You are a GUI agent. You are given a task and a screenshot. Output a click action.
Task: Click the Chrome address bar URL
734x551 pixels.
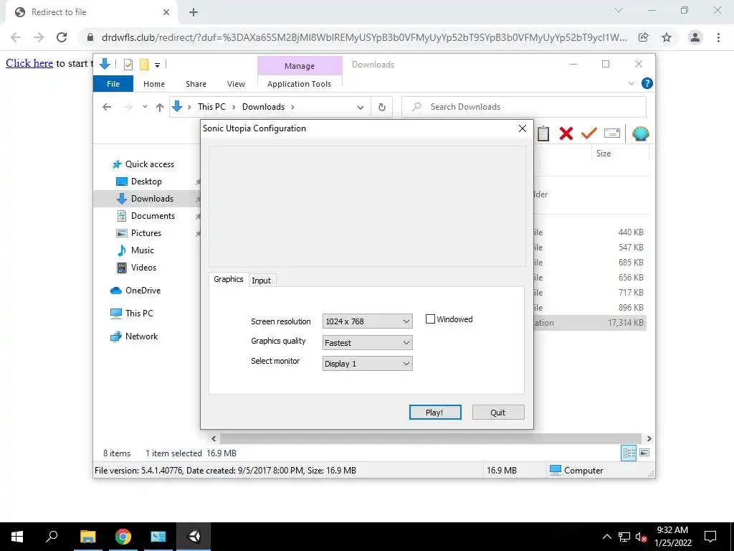pos(363,37)
